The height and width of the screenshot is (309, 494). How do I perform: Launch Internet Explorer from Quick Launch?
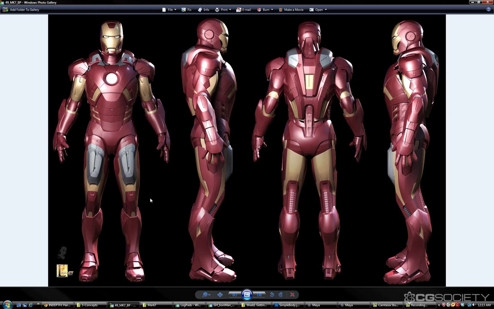click(30, 305)
